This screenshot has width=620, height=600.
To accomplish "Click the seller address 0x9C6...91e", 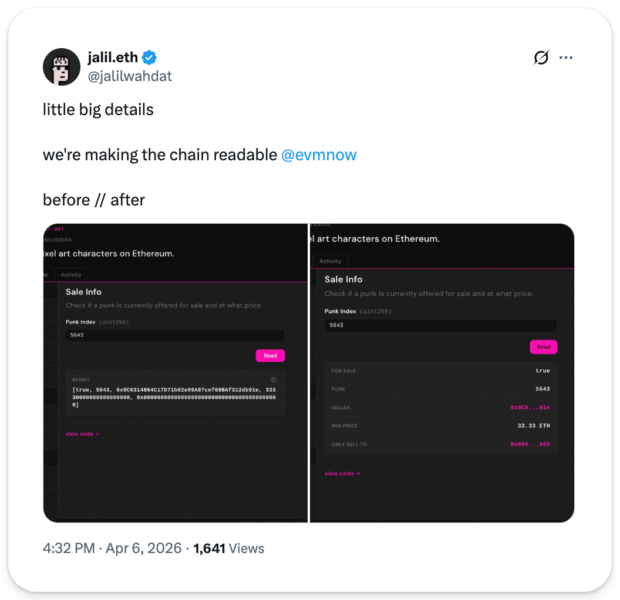I will [530, 407].
